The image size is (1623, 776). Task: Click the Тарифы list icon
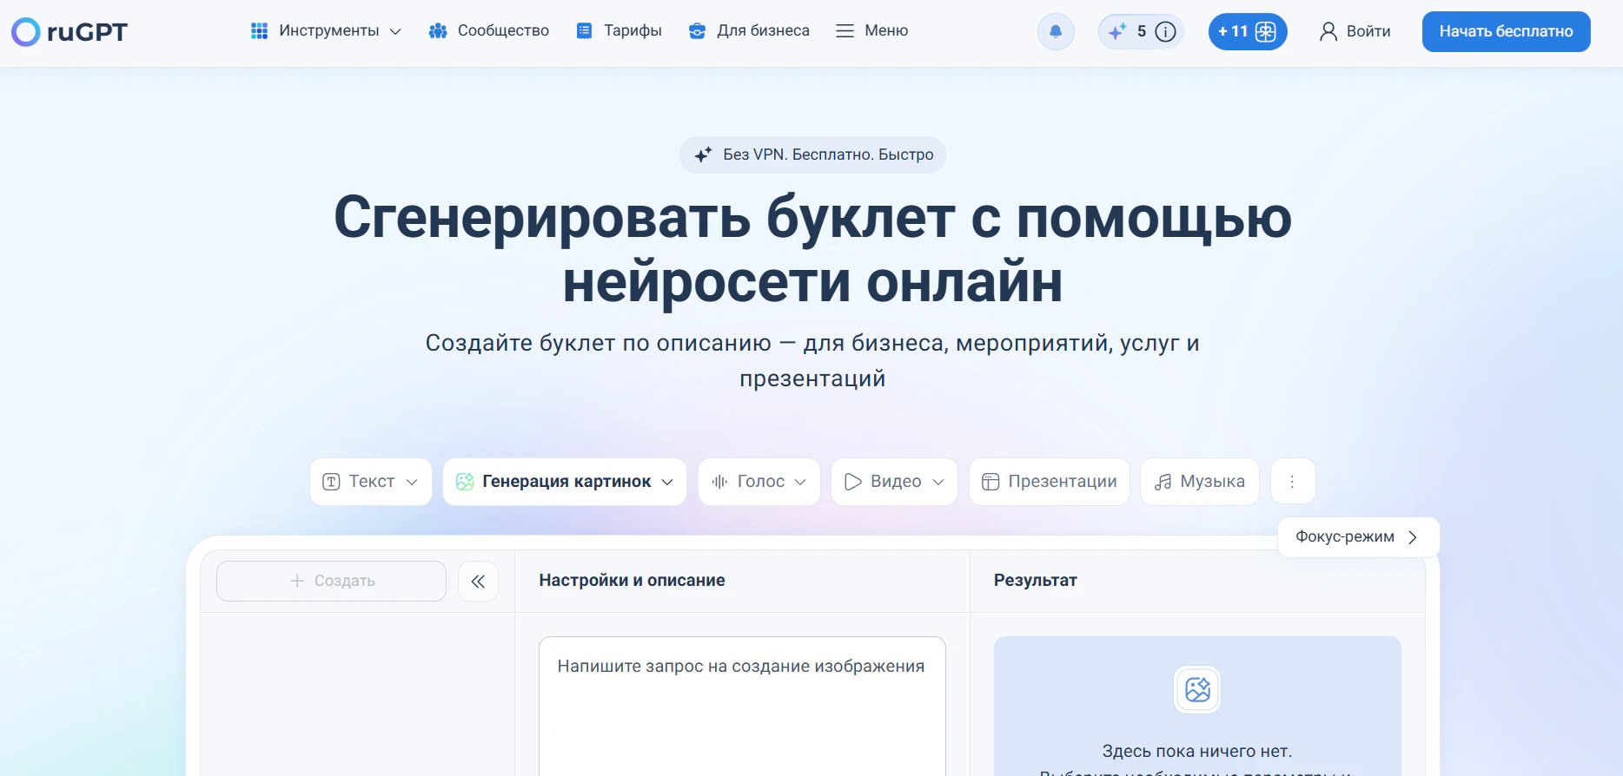click(x=585, y=31)
